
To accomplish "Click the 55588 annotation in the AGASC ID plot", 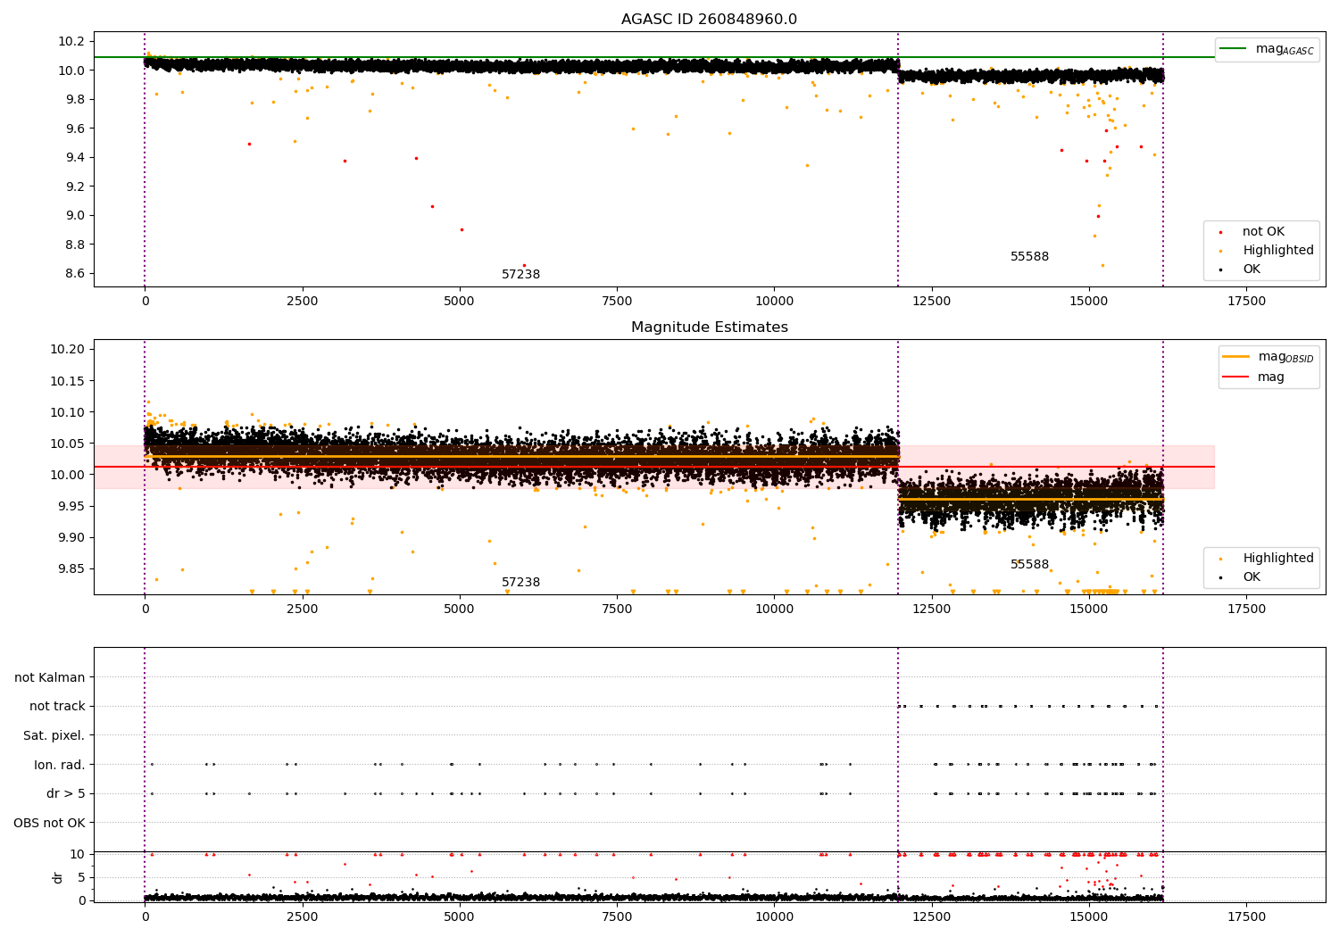I will 1029,257.
